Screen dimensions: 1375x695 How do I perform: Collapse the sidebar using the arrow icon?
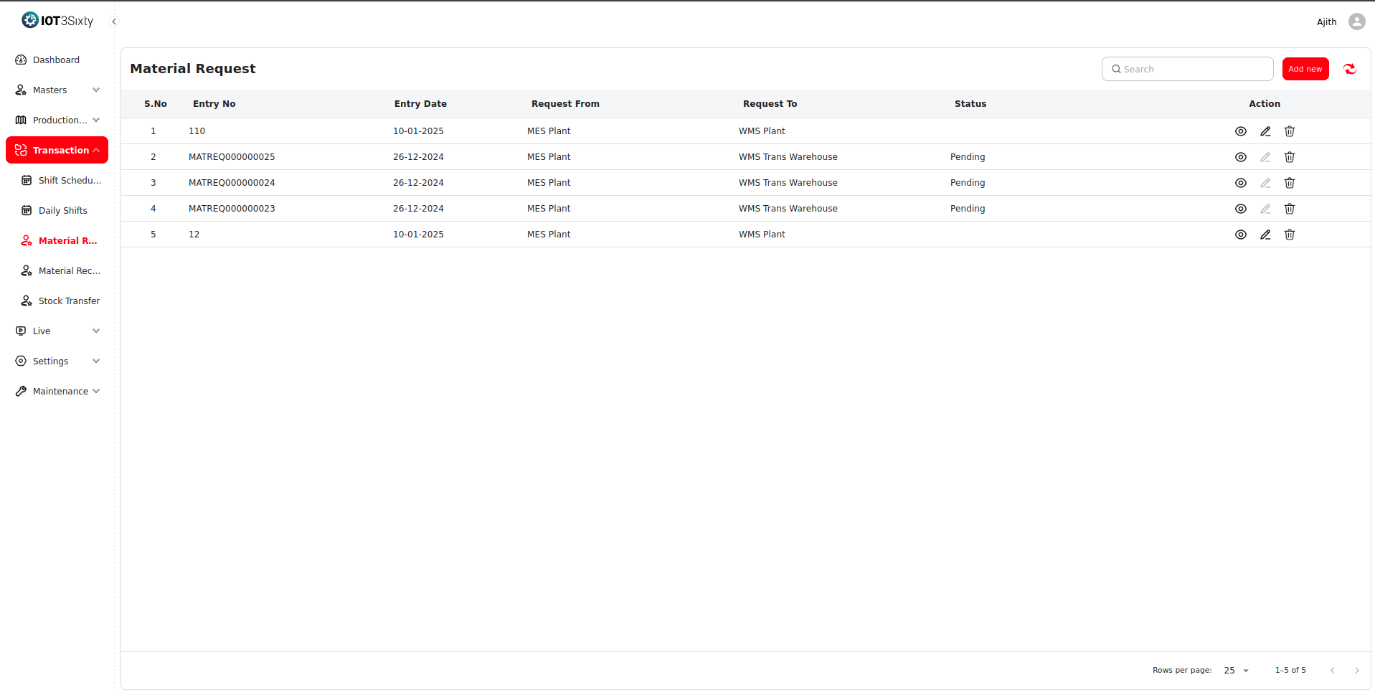(114, 22)
